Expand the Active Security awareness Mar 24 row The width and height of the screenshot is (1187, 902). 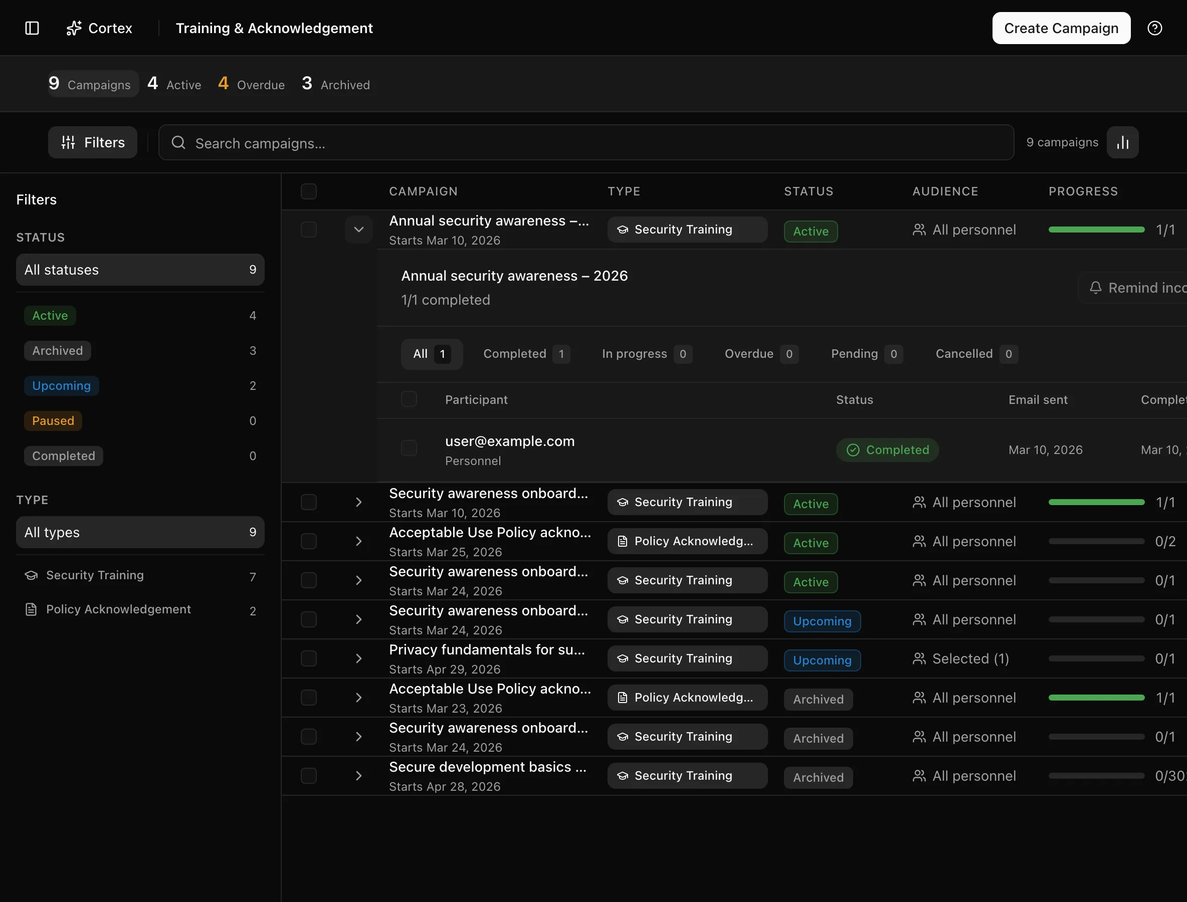pos(358,580)
